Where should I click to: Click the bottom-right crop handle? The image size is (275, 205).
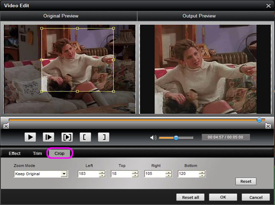[113, 91]
